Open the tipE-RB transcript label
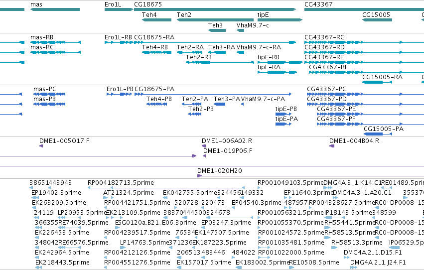The width and height of the screenshot is (424, 270). coord(268,57)
